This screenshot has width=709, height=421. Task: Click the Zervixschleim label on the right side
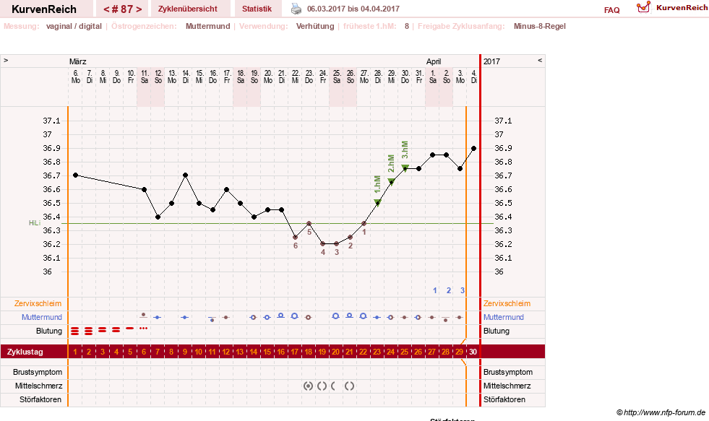[x=507, y=303]
